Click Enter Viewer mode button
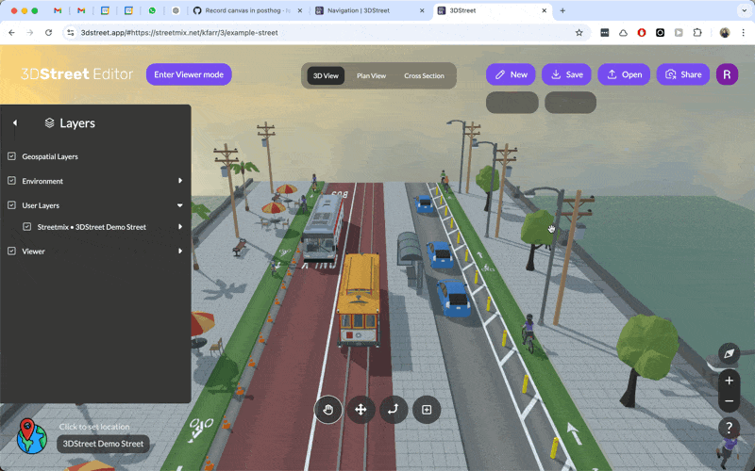This screenshot has width=755, height=471. pos(189,74)
